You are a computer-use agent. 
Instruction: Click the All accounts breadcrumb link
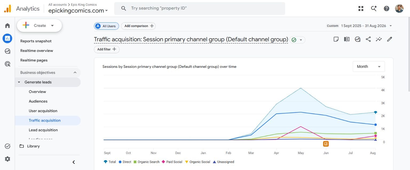(58, 5)
